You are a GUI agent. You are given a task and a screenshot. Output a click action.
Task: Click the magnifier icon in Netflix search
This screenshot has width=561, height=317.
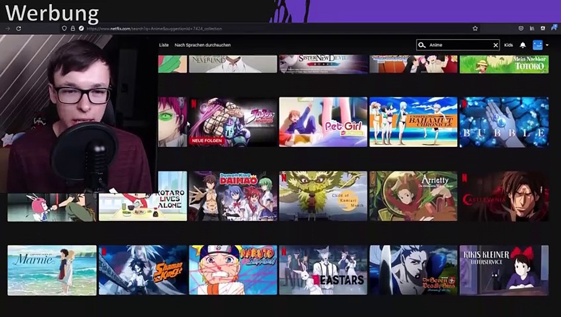point(422,45)
